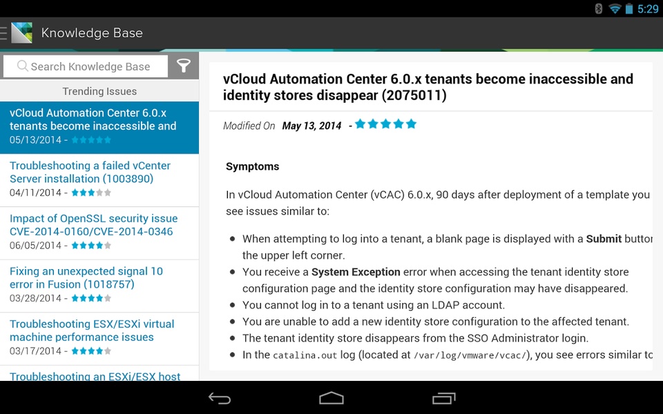
Task: Tap the bold Submit word in first bullet
Action: coord(604,239)
